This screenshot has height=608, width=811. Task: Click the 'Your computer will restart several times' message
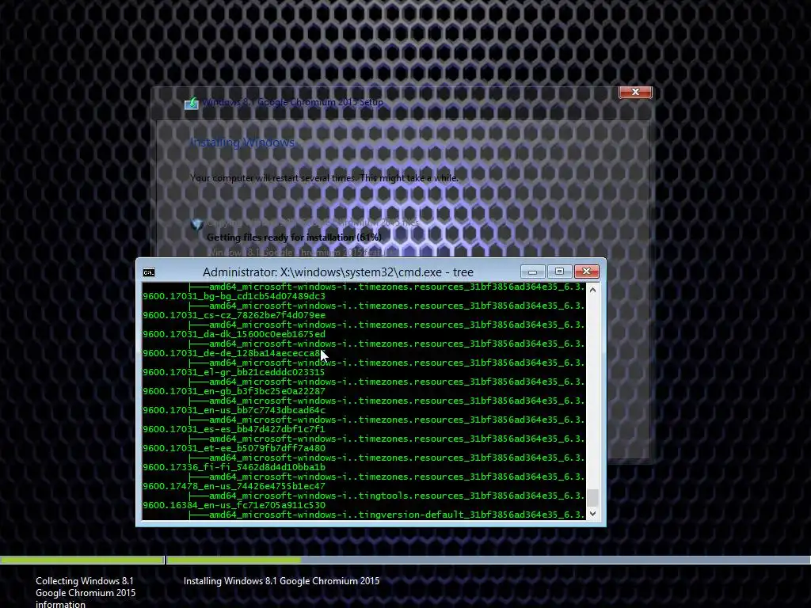coord(324,178)
